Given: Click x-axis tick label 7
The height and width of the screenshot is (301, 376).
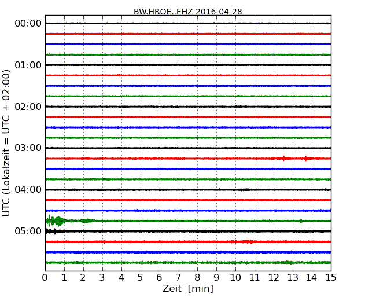Looking at the screenshot, I should coord(178,278).
